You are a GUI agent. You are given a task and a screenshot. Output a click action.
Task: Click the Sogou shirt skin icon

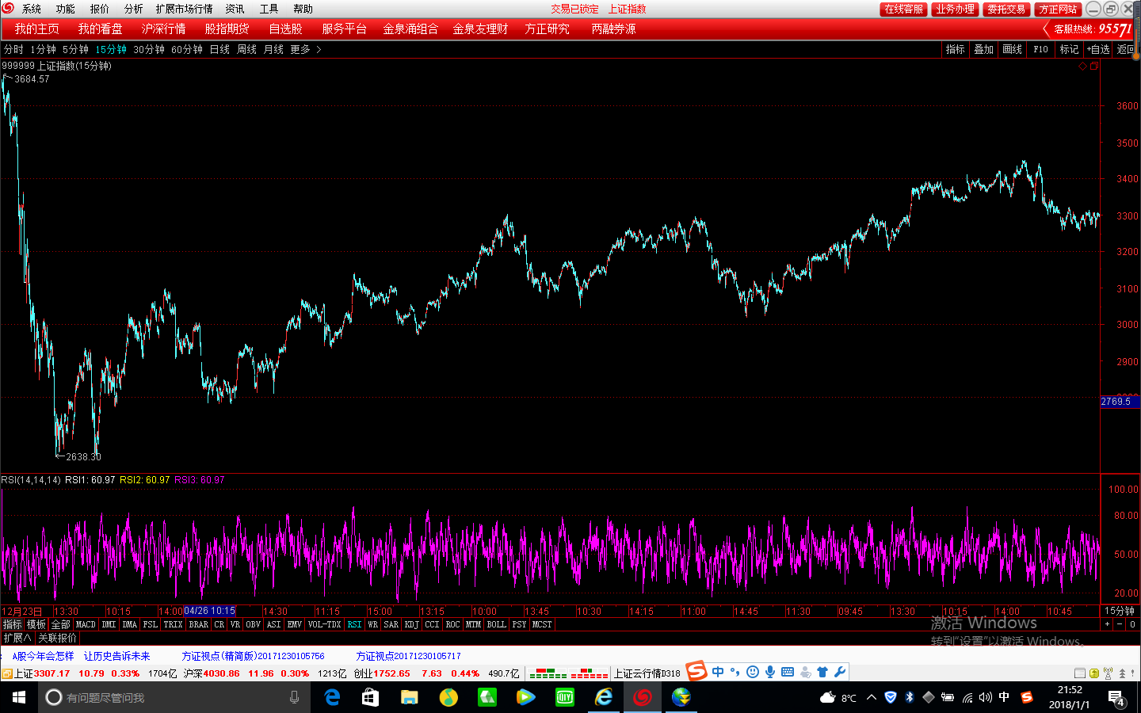pyautogui.click(x=822, y=672)
